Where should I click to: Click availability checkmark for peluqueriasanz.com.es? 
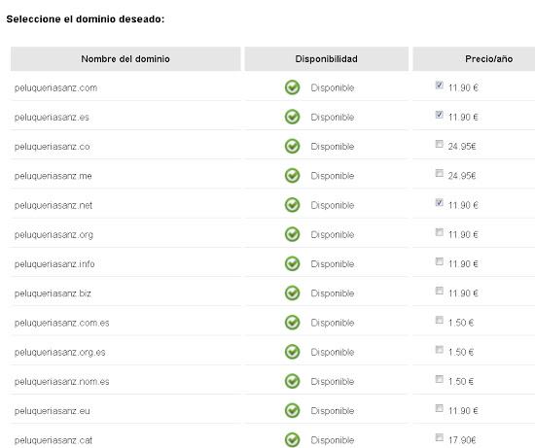[292, 323]
